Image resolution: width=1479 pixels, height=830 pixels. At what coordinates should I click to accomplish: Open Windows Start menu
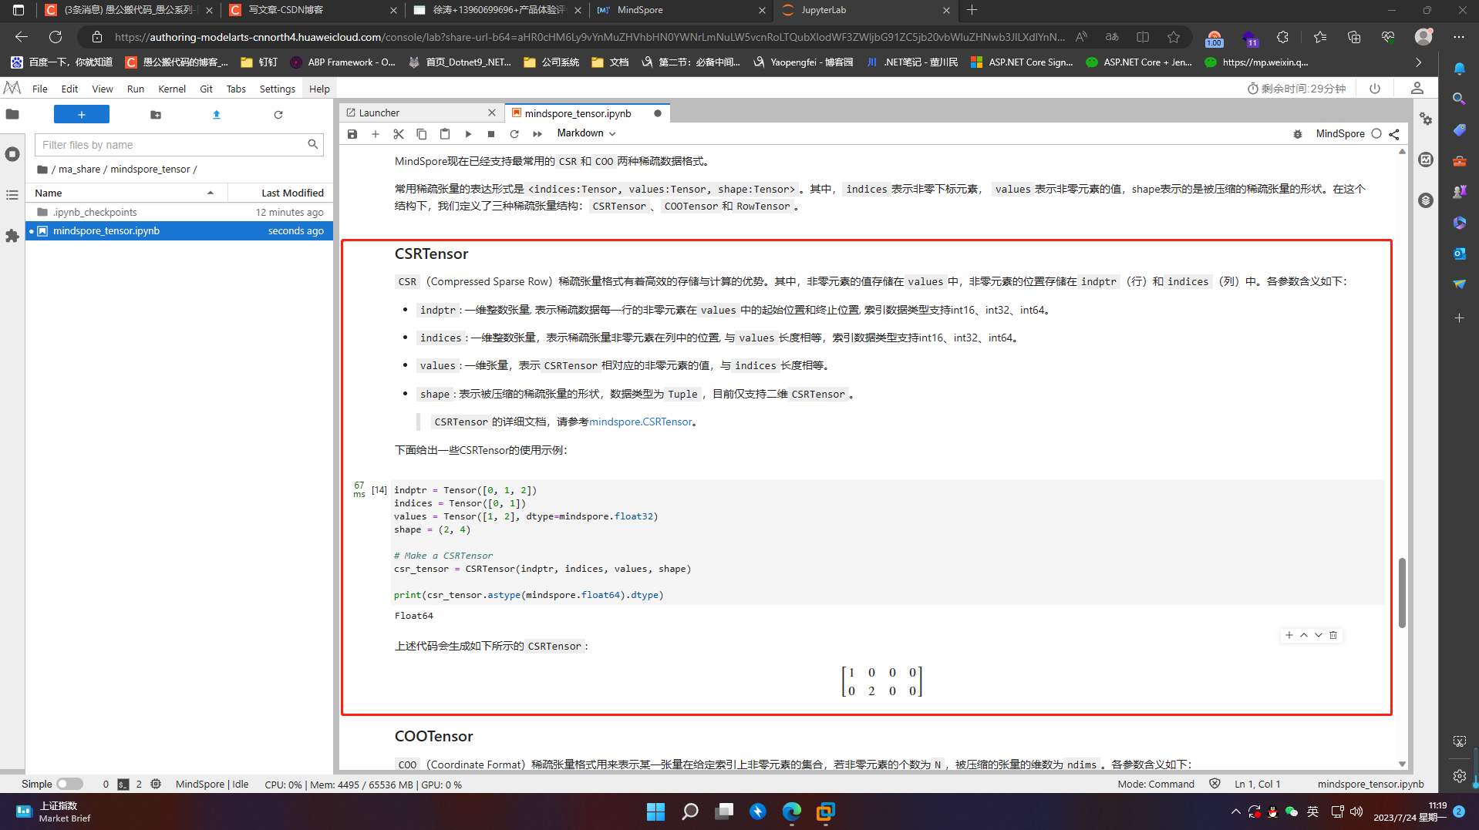click(655, 812)
